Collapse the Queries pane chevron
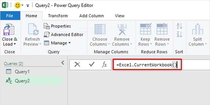The height and width of the screenshot is (105, 210). click(x=63, y=63)
